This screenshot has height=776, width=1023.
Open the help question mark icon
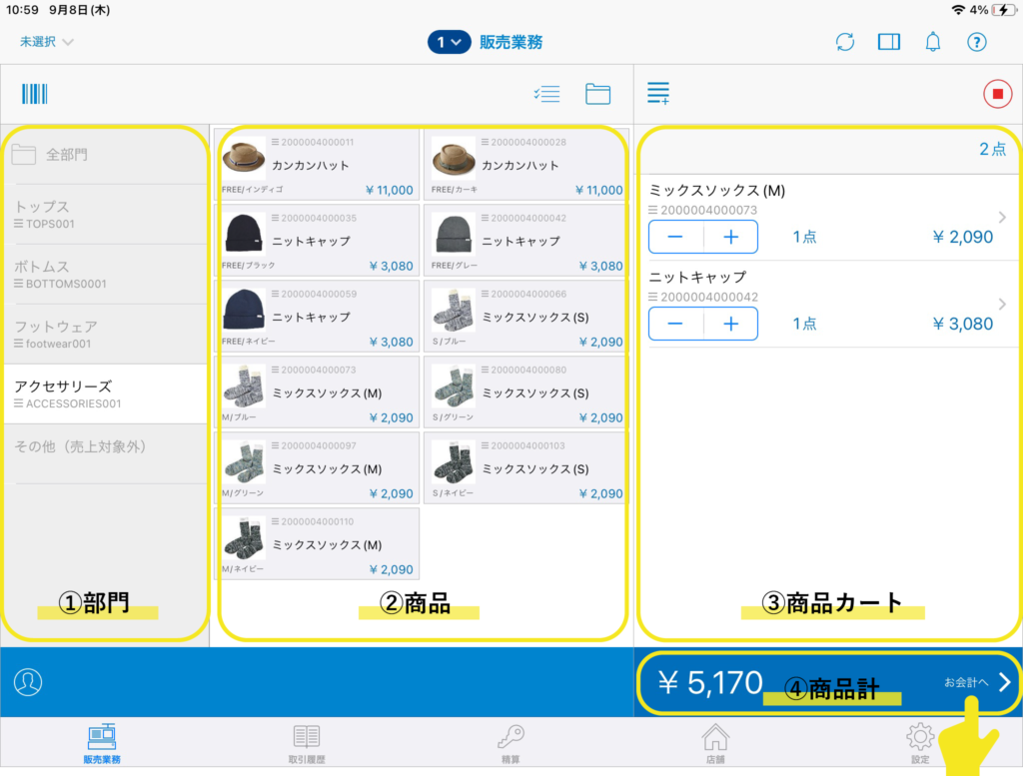pos(977,42)
